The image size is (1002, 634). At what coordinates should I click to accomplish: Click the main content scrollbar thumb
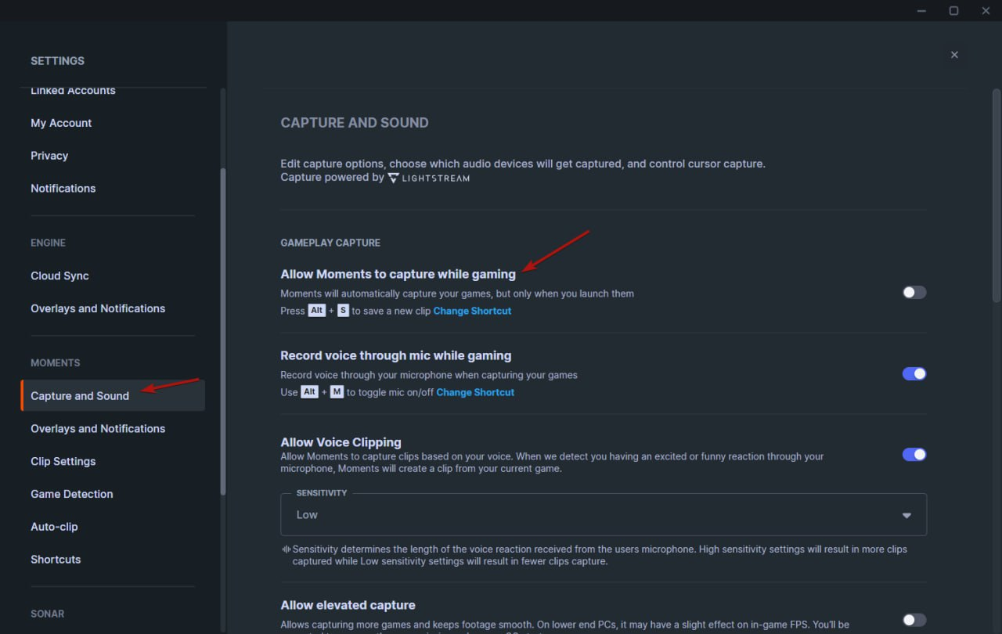click(x=996, y=196)
